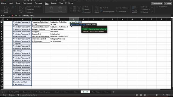Switch to Page Layout view in status bar
Image resolution: width=173 pixels, height=97 pixels.
point(141,95)
